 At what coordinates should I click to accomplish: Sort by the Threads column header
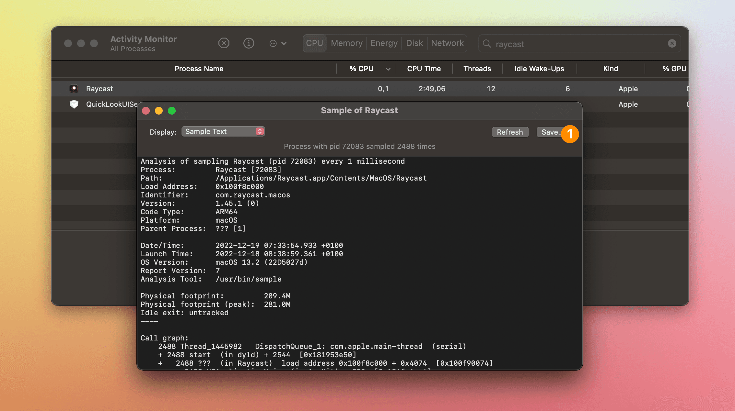point(477,69)
